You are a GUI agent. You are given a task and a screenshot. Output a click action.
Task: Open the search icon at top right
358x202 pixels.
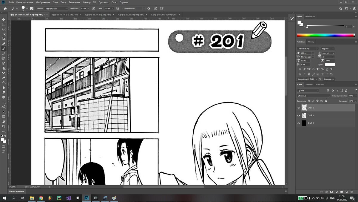point(341,9)
